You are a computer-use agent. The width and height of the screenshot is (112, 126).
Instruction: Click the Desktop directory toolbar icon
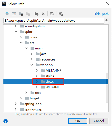14,14
